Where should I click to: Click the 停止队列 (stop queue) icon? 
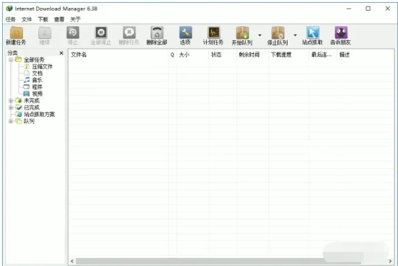277,33
